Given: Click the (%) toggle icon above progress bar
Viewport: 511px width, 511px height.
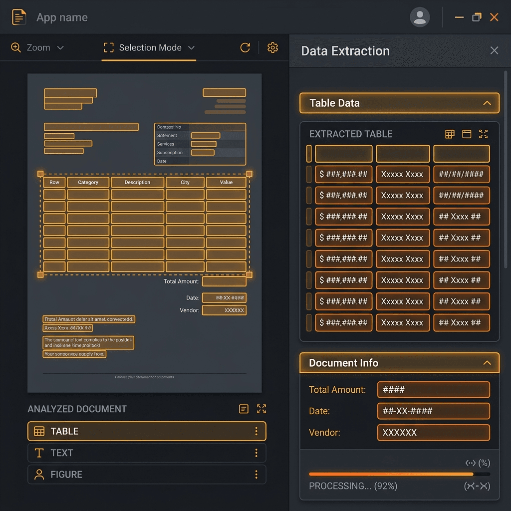Looking at the screenshot, I should point(478,463).
